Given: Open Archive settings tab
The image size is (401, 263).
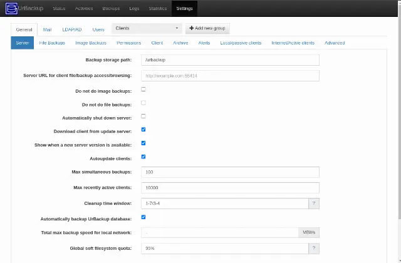Looking at the screenshot, I should coord(180,43).
